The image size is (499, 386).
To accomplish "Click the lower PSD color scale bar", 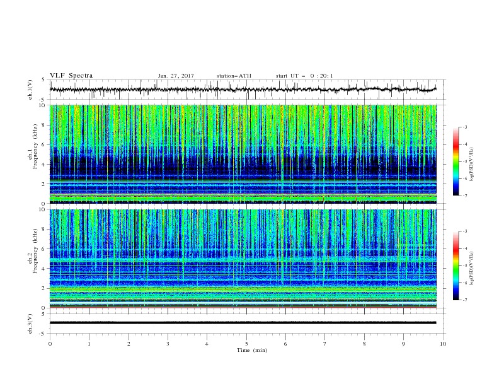I will point(456,266).
